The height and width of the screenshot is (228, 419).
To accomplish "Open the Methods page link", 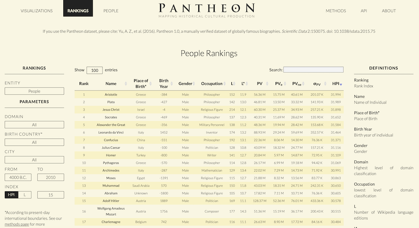I will [x=336, y=11].
